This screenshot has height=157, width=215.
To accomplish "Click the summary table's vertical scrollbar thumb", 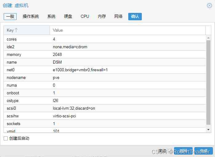I will (208, 82).
